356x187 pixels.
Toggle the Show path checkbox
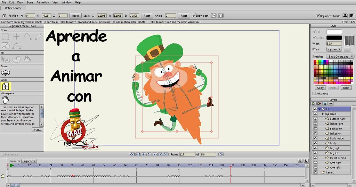point(194,15)
